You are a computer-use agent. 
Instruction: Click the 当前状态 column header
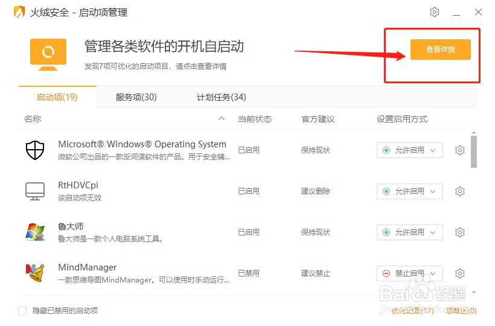(255, 119)
